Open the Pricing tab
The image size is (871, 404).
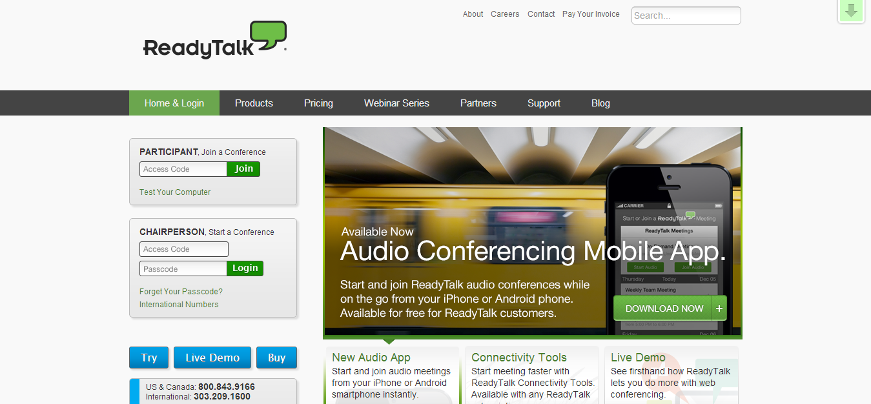318,103
